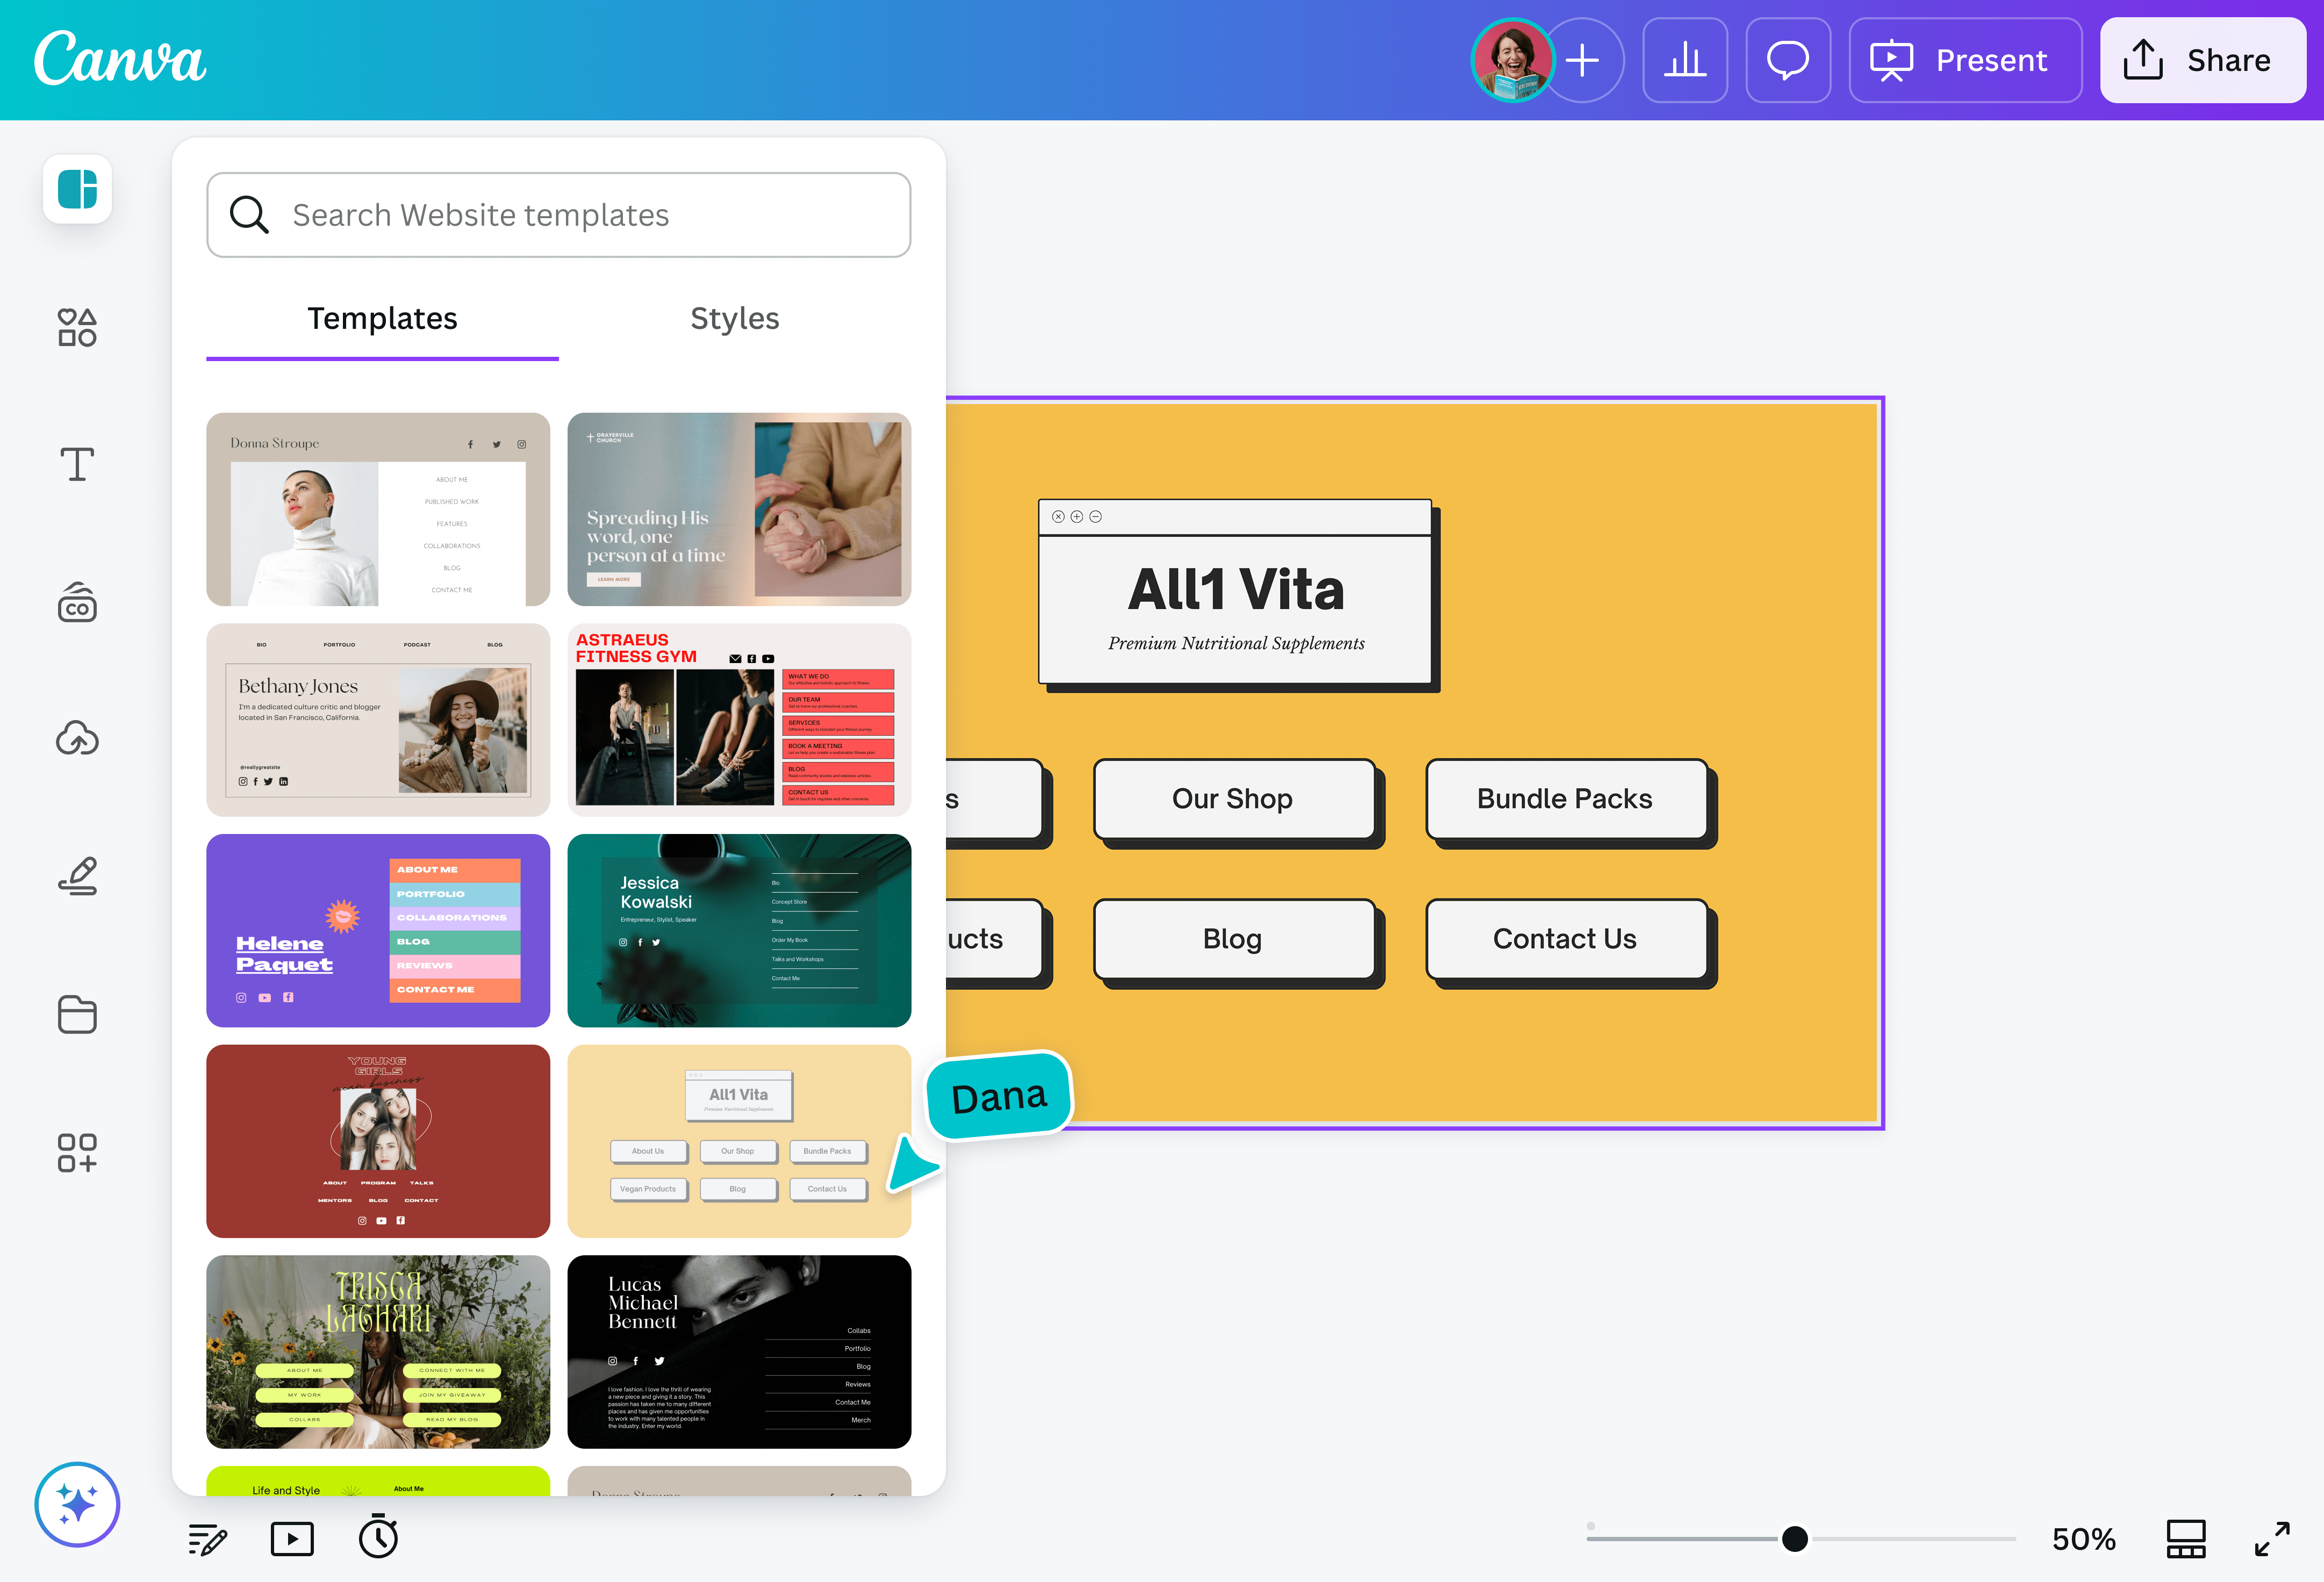View design insights with the chart icon
This screenshot has height=1582, width=2324.
[1685, 60]
